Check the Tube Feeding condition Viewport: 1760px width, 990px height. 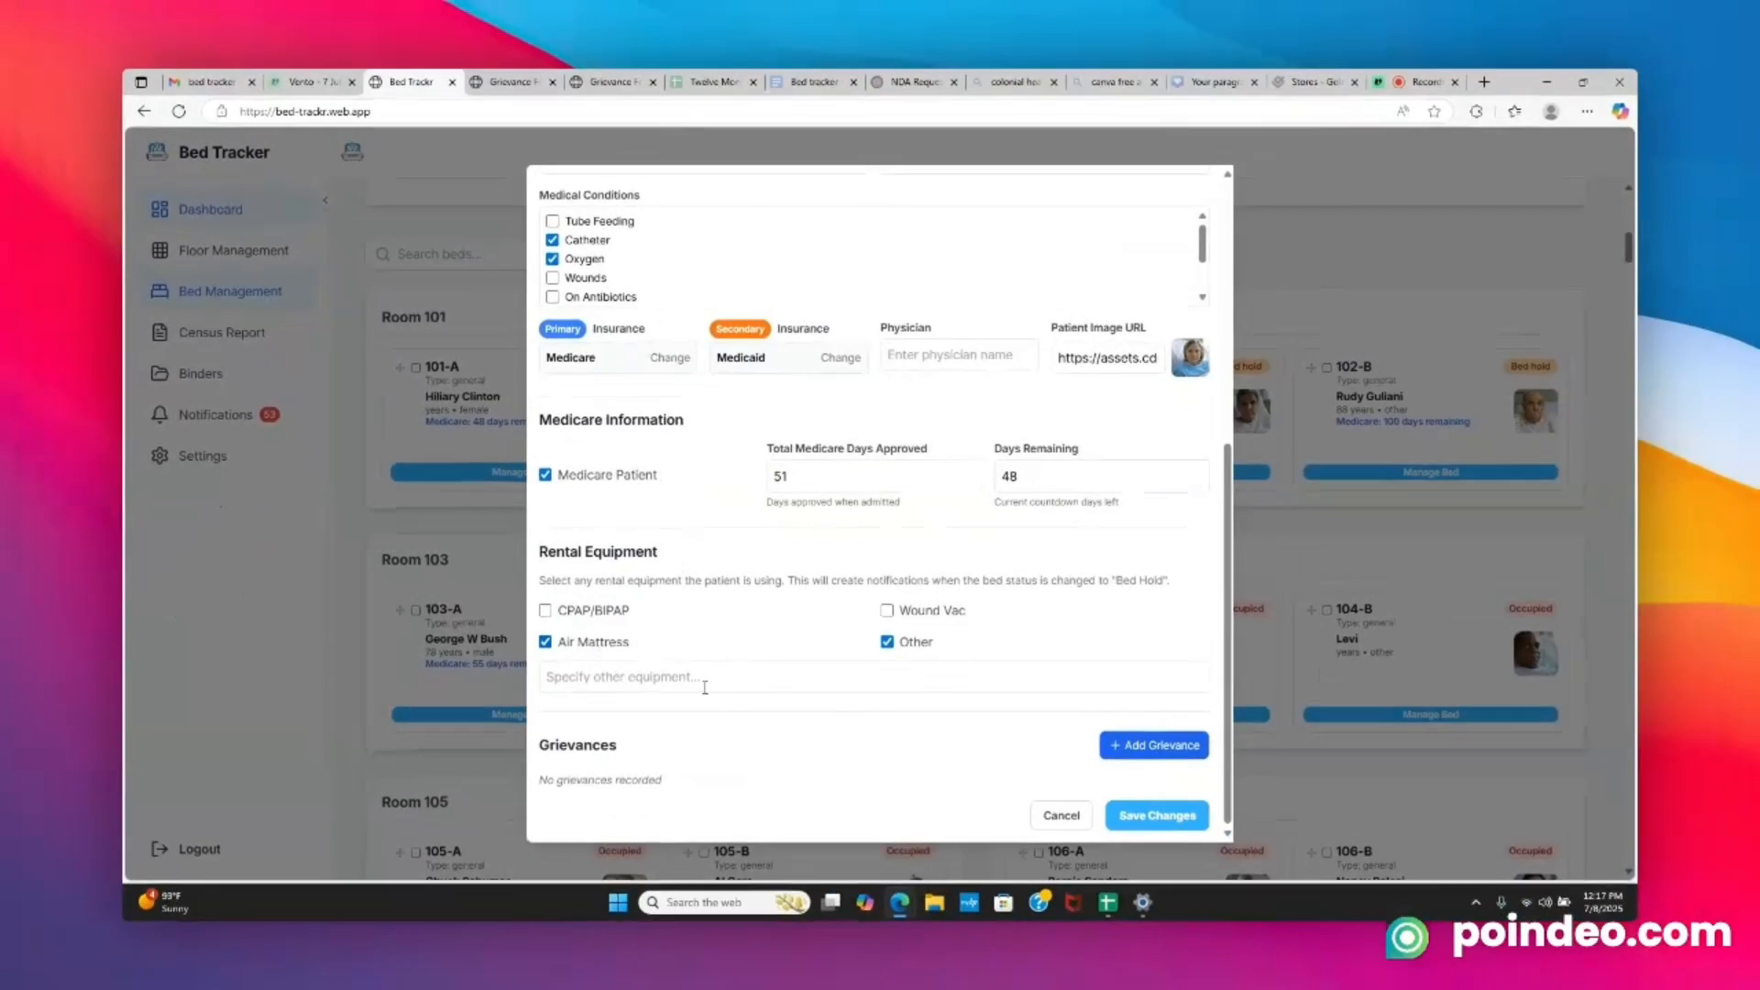(x=553, y=221)
